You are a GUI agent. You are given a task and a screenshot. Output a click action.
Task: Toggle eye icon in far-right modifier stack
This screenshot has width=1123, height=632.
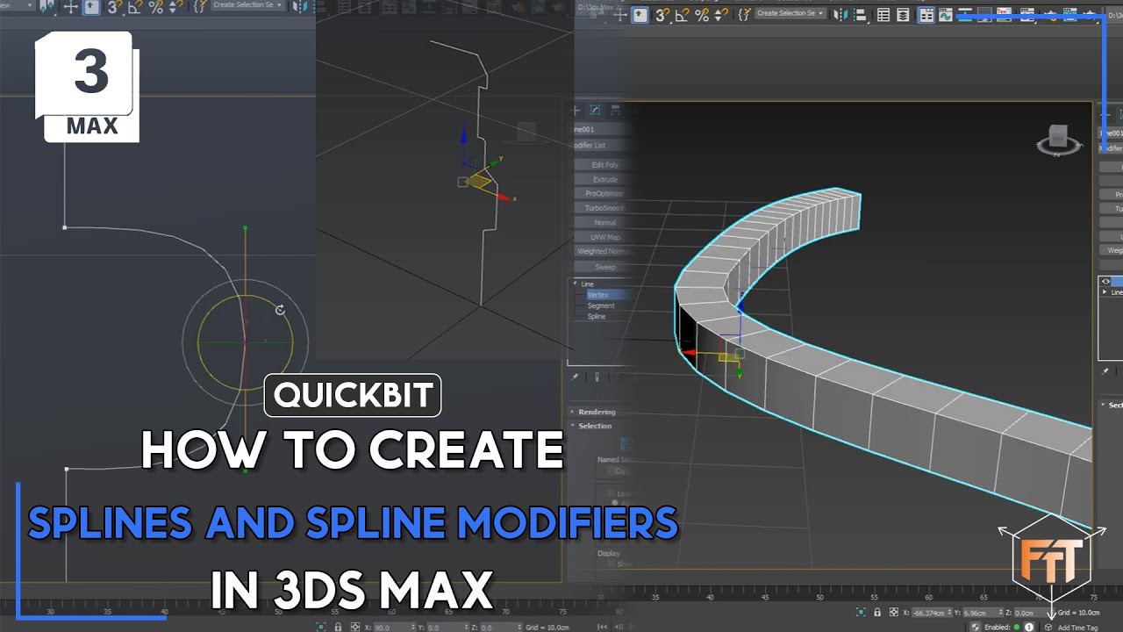click(x=1105, y=282)
